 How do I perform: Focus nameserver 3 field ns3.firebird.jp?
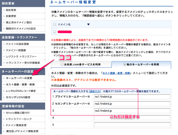point(132,111)
